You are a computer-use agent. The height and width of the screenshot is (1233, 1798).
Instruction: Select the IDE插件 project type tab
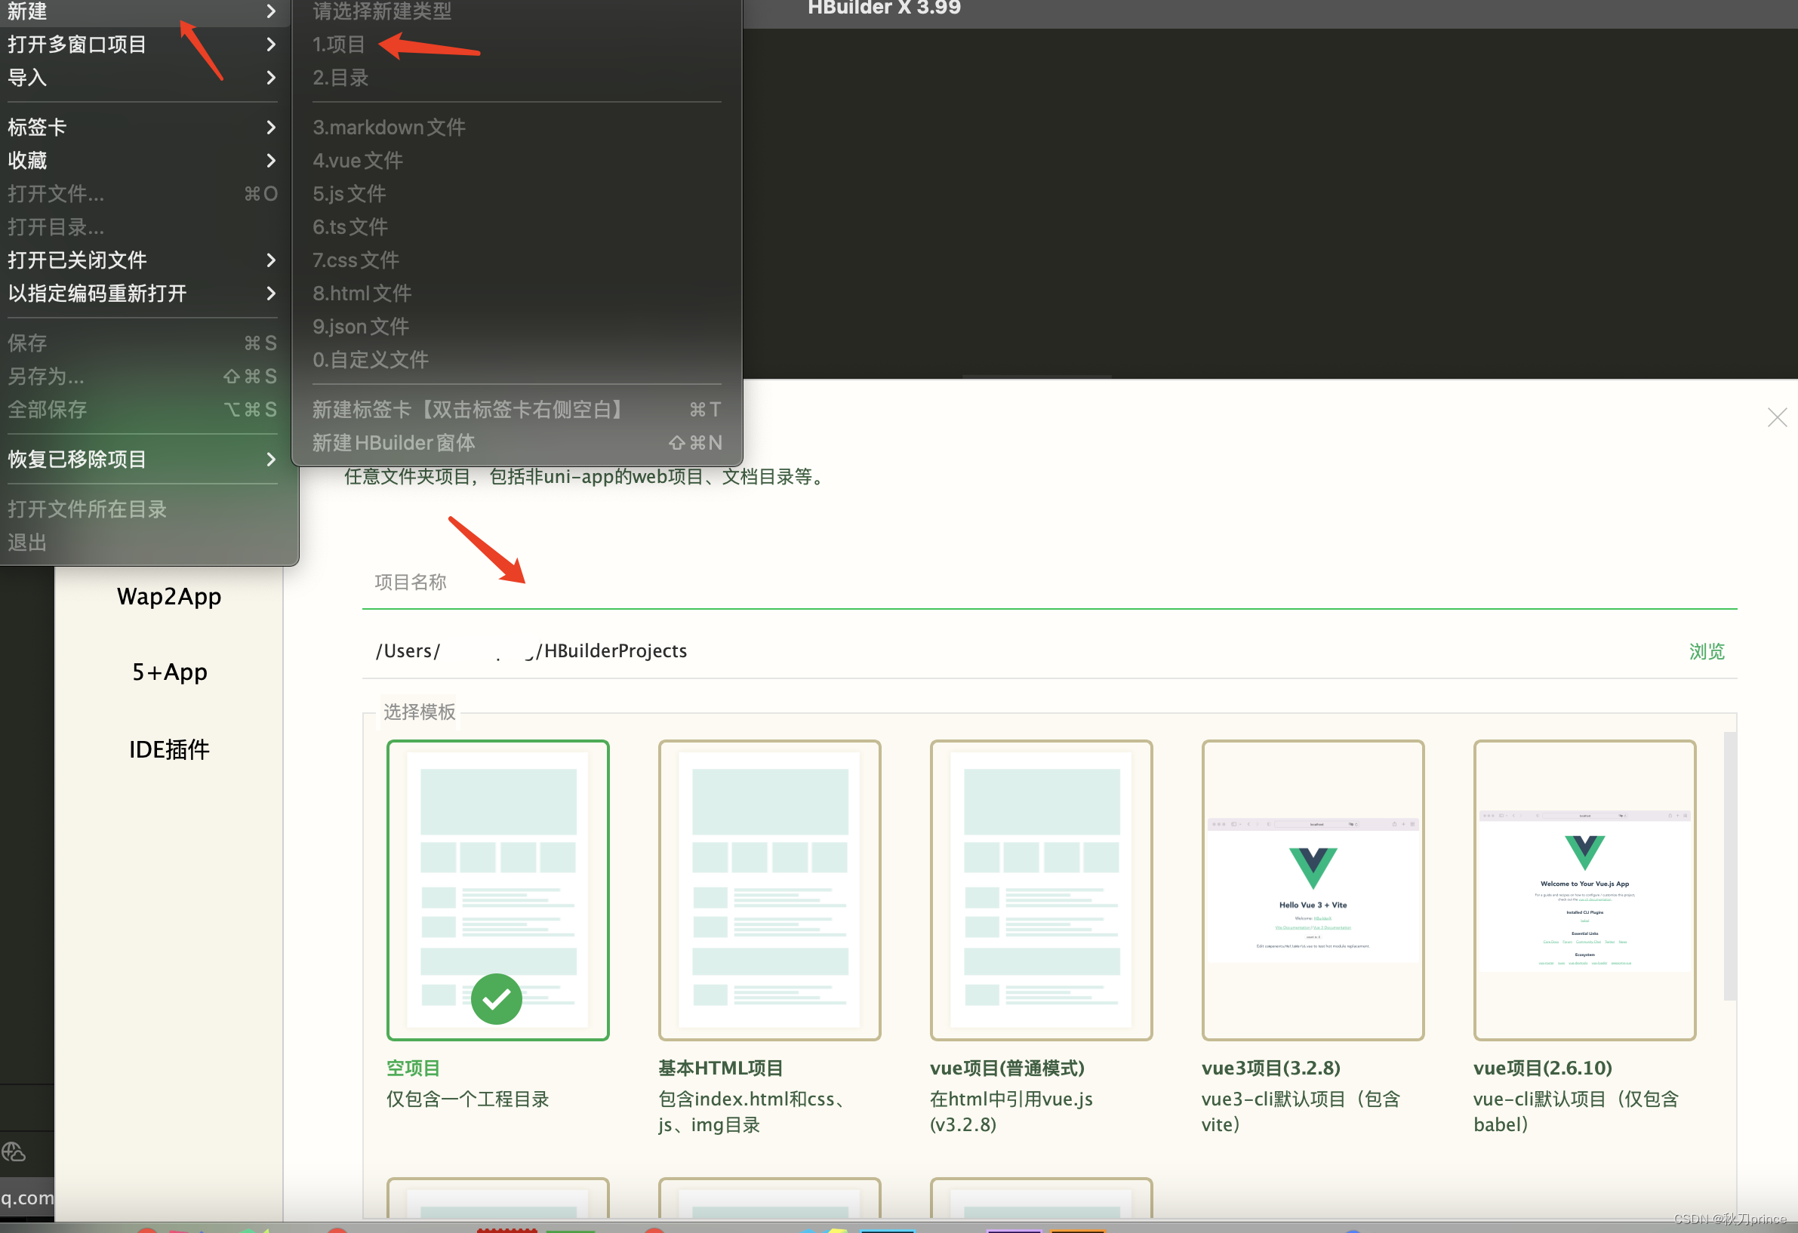pyautogui.click(x=169, y=749)
